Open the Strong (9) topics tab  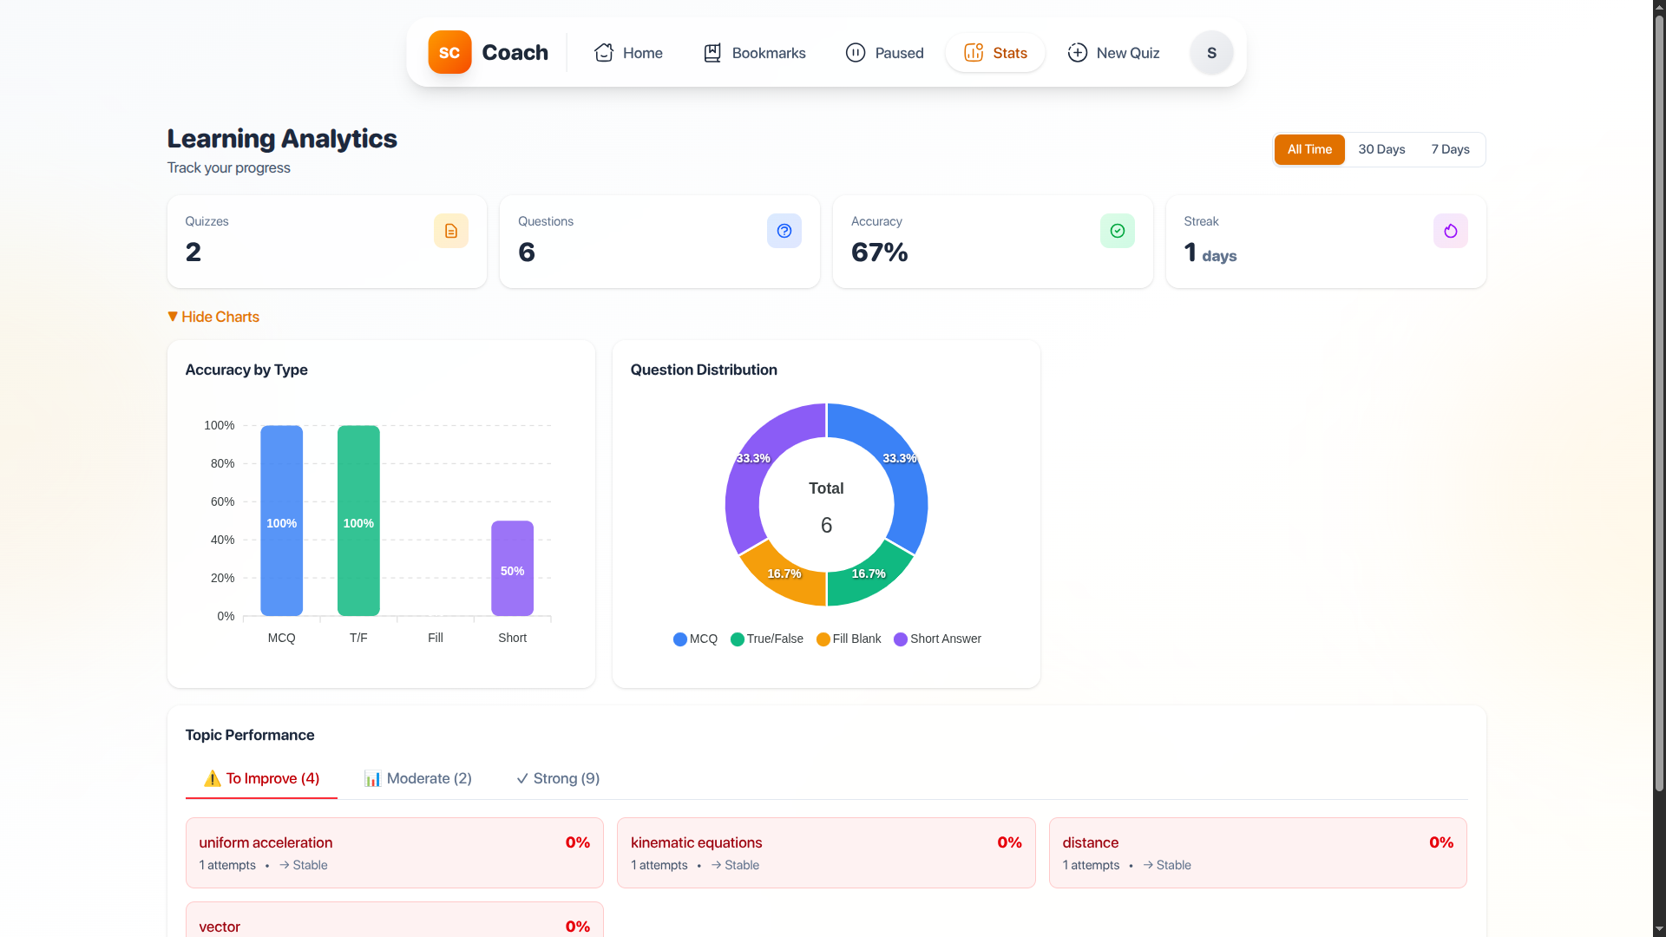pos(558,778)
